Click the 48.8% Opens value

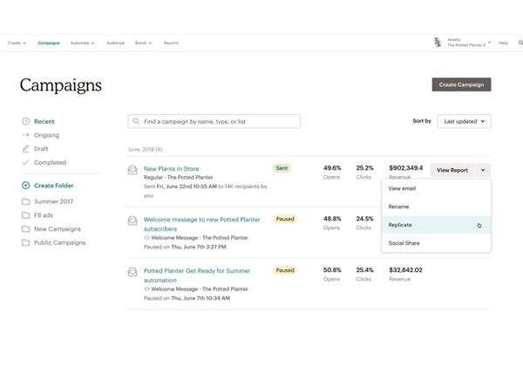332,219
